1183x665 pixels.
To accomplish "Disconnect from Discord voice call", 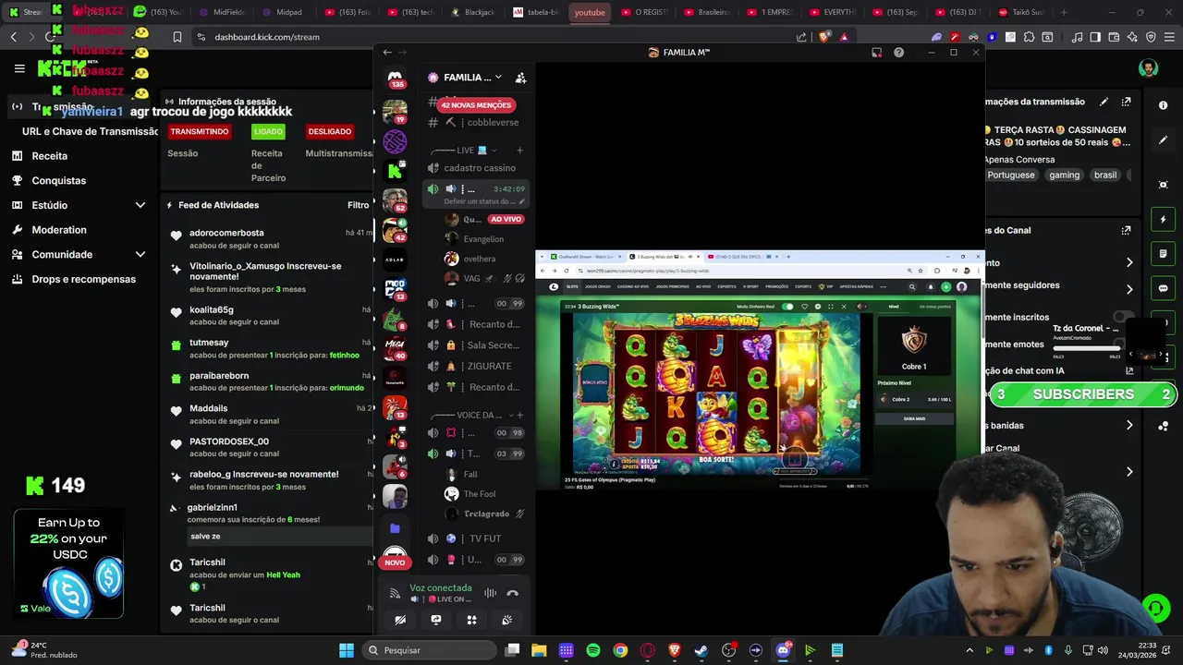I will pyautogui.click(x=513, y=593).
